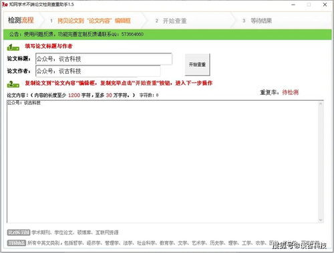Viewport: 334px width, 253px height.
Task: Click the app logo icon in title bar
Action: coord(5,4)
